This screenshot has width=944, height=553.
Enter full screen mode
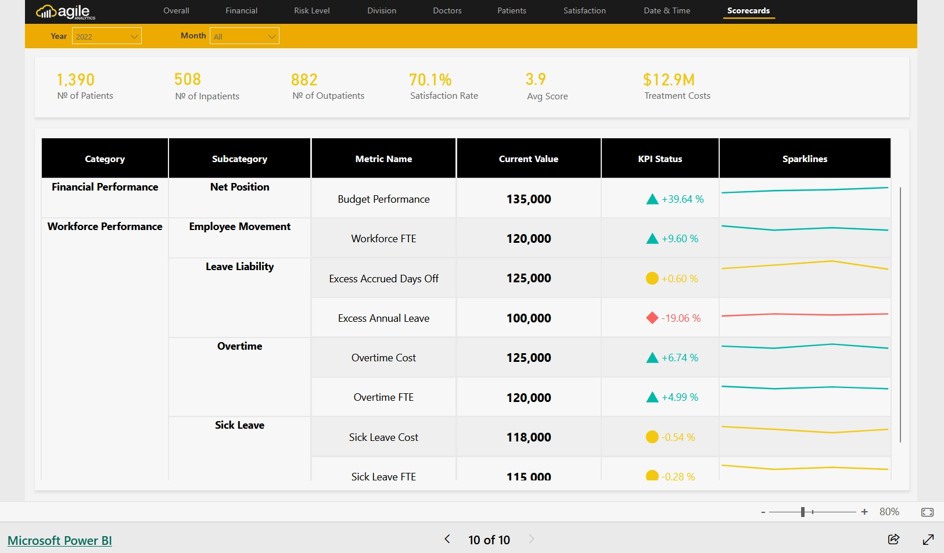[x=928, y=539]
